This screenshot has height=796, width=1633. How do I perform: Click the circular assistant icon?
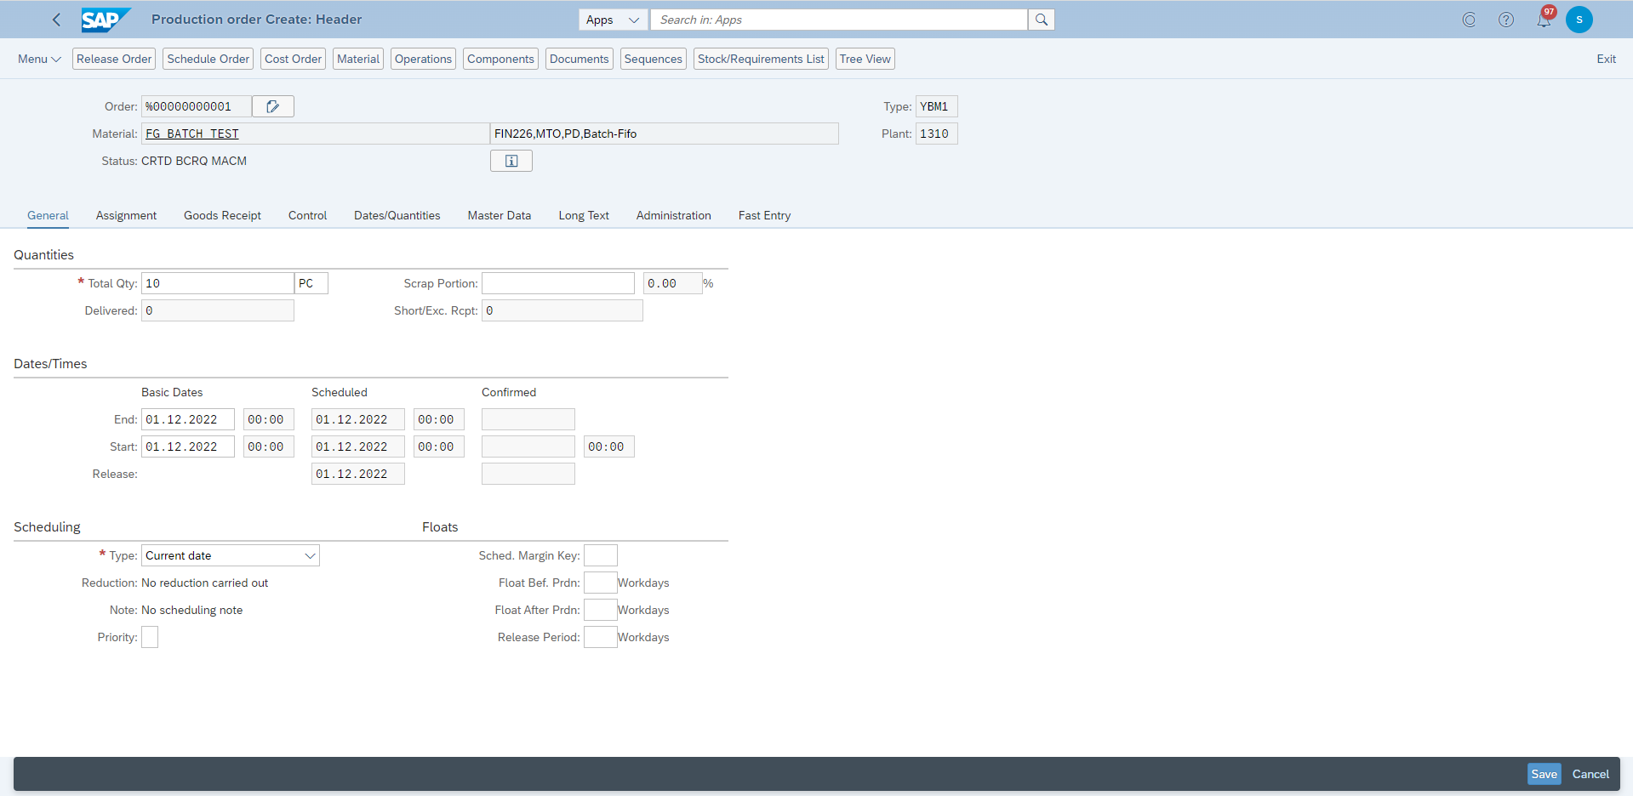coord(1469,20)
